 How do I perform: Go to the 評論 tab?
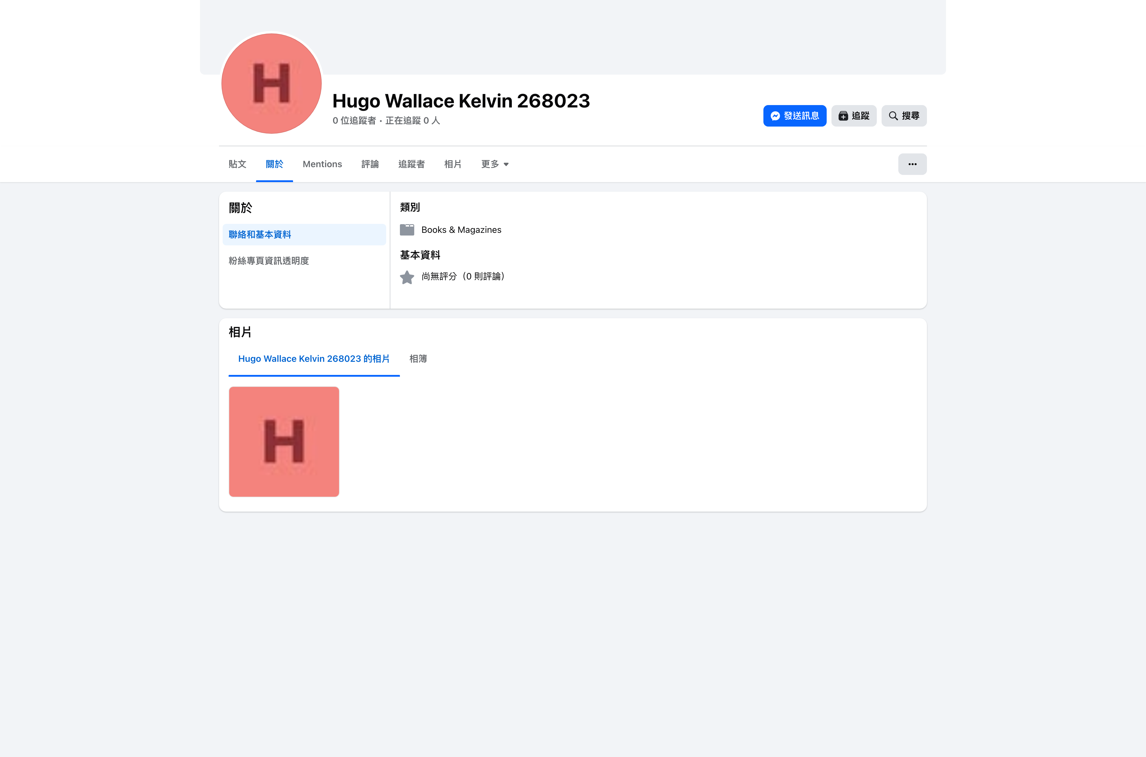click(370, 164)
